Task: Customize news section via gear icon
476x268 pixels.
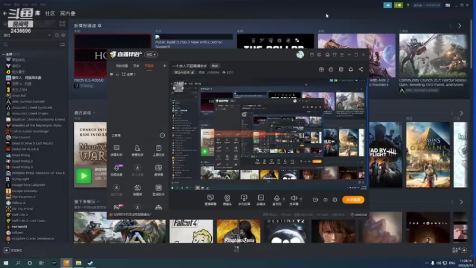Action: tap(99, 26)
